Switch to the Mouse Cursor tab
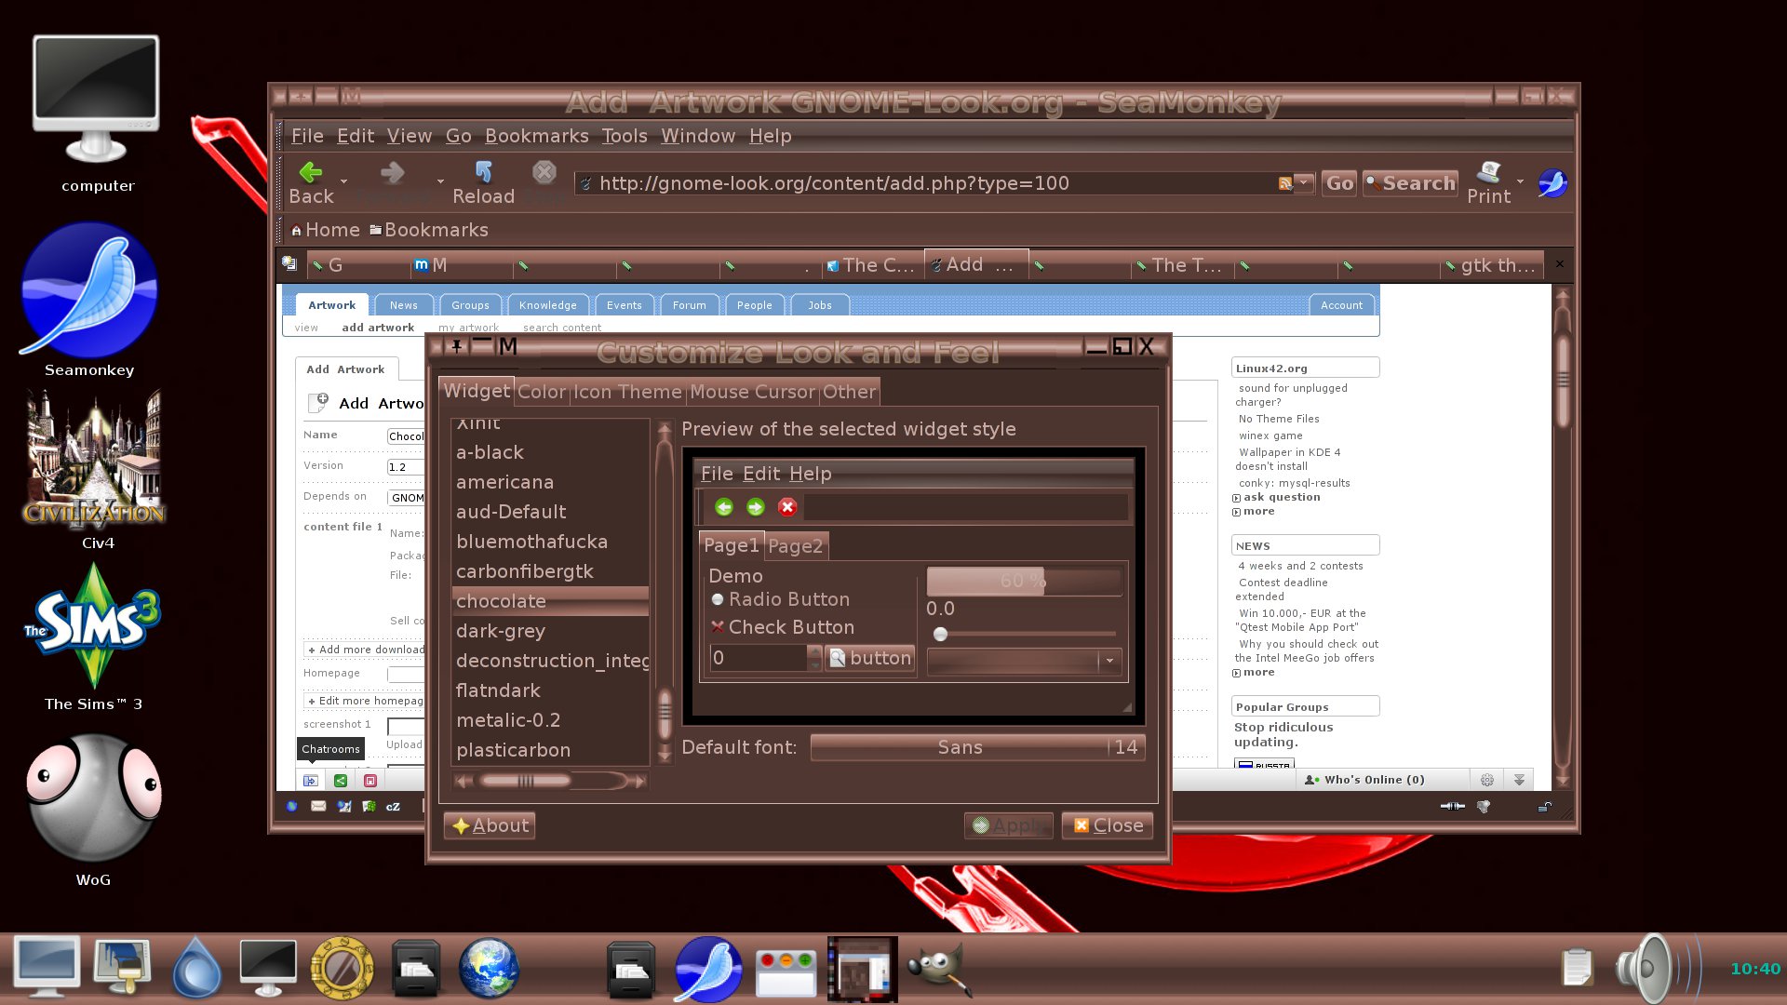This screenshot has width=1787, height=1005. click(752, 392)
